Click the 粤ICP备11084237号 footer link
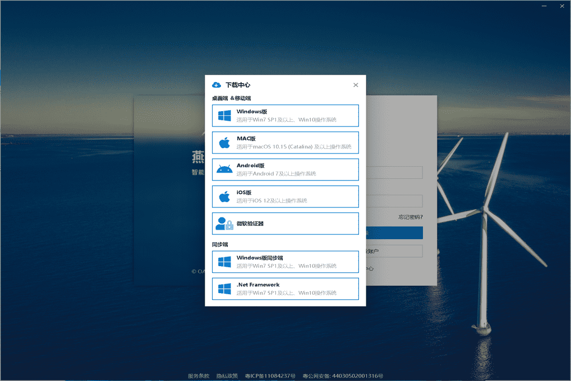 (270, 376)
